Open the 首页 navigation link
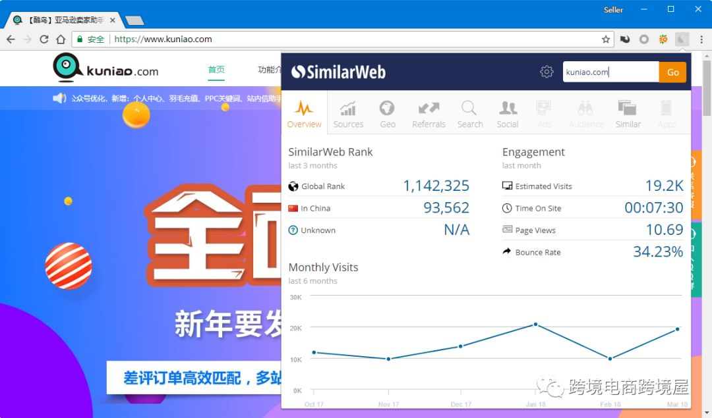The width and height of the screenshot is (712, 418). pyautogui.click(x=216, y=69)
